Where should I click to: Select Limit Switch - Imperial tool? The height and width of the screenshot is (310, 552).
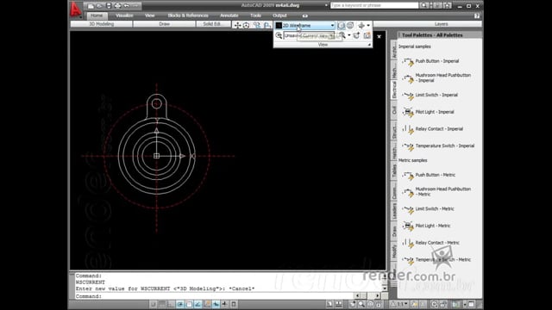point(430,96)
